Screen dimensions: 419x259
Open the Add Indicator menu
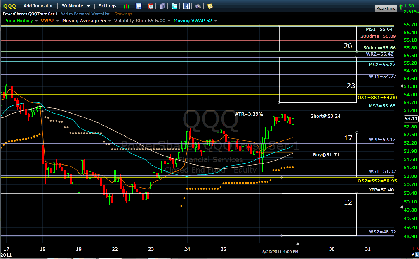(x=38, y=6)
